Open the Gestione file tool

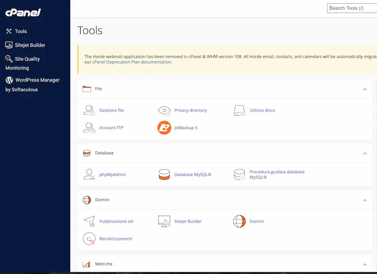(112, 110)
